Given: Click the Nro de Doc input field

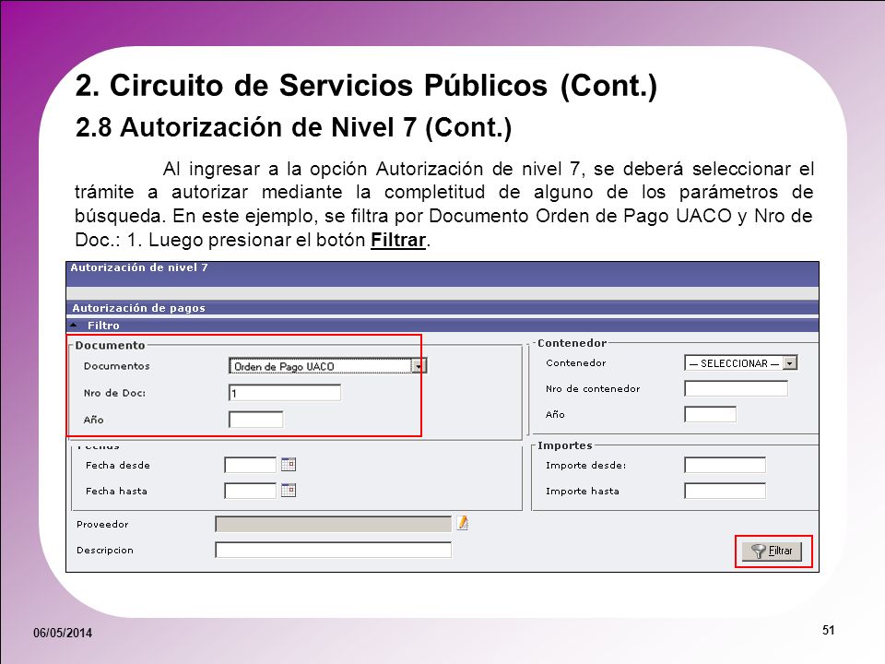Looking at the screenshot, I should click(285, 393).
